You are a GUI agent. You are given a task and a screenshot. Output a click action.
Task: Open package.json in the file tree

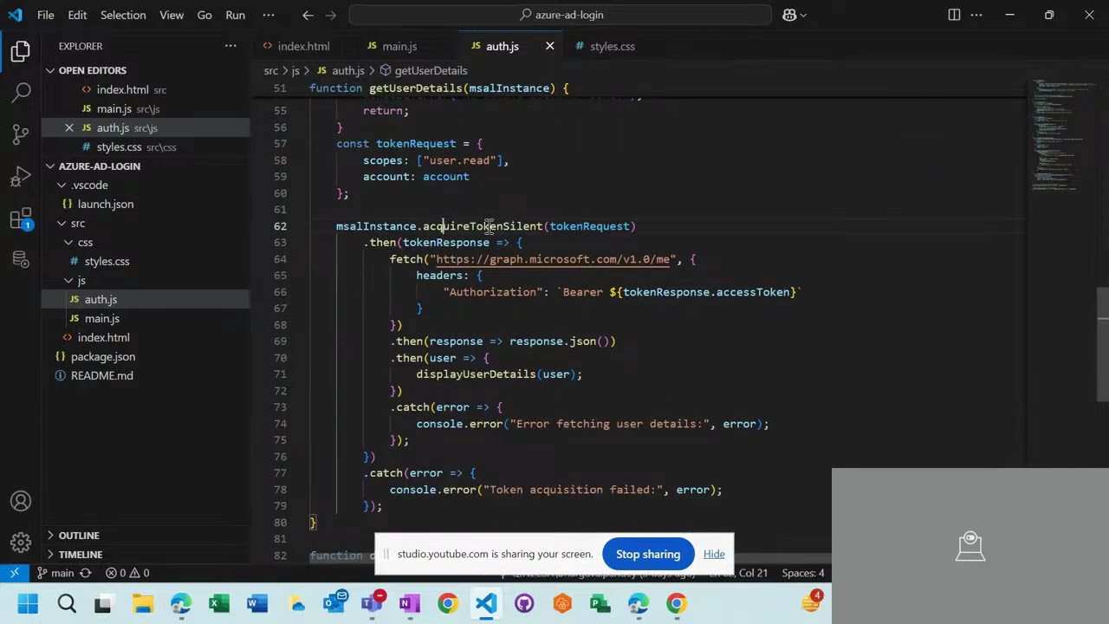[x=103, y=356]
